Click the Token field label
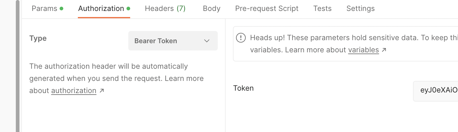 [x=243, y=88]
